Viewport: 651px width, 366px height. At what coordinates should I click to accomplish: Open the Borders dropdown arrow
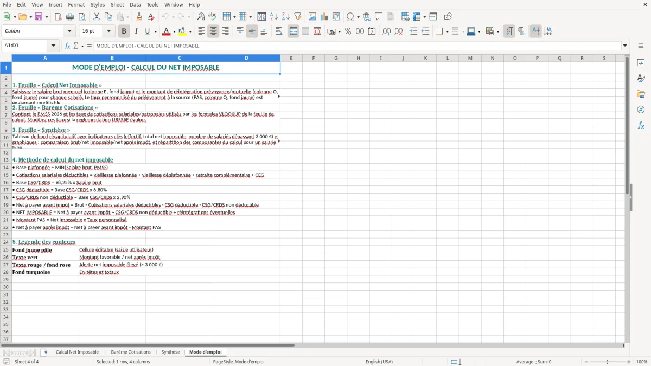pos(446,31)
